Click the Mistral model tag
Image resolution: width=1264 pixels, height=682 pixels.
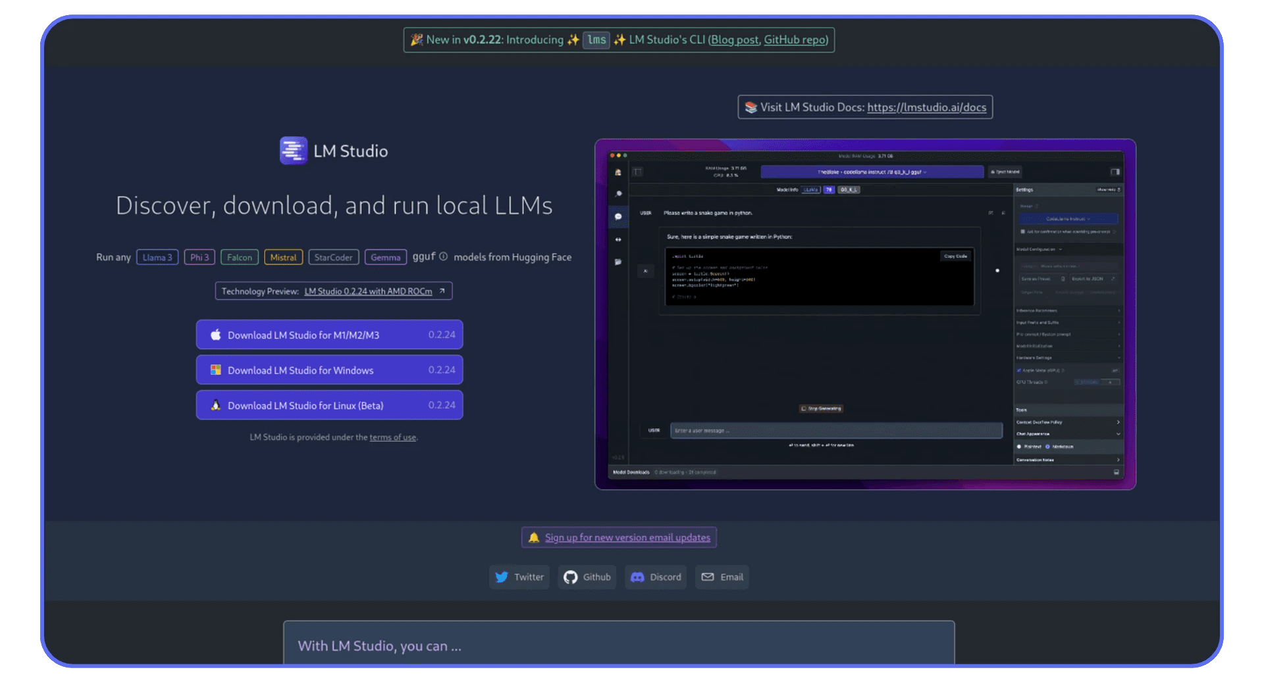tap(283, 257)
